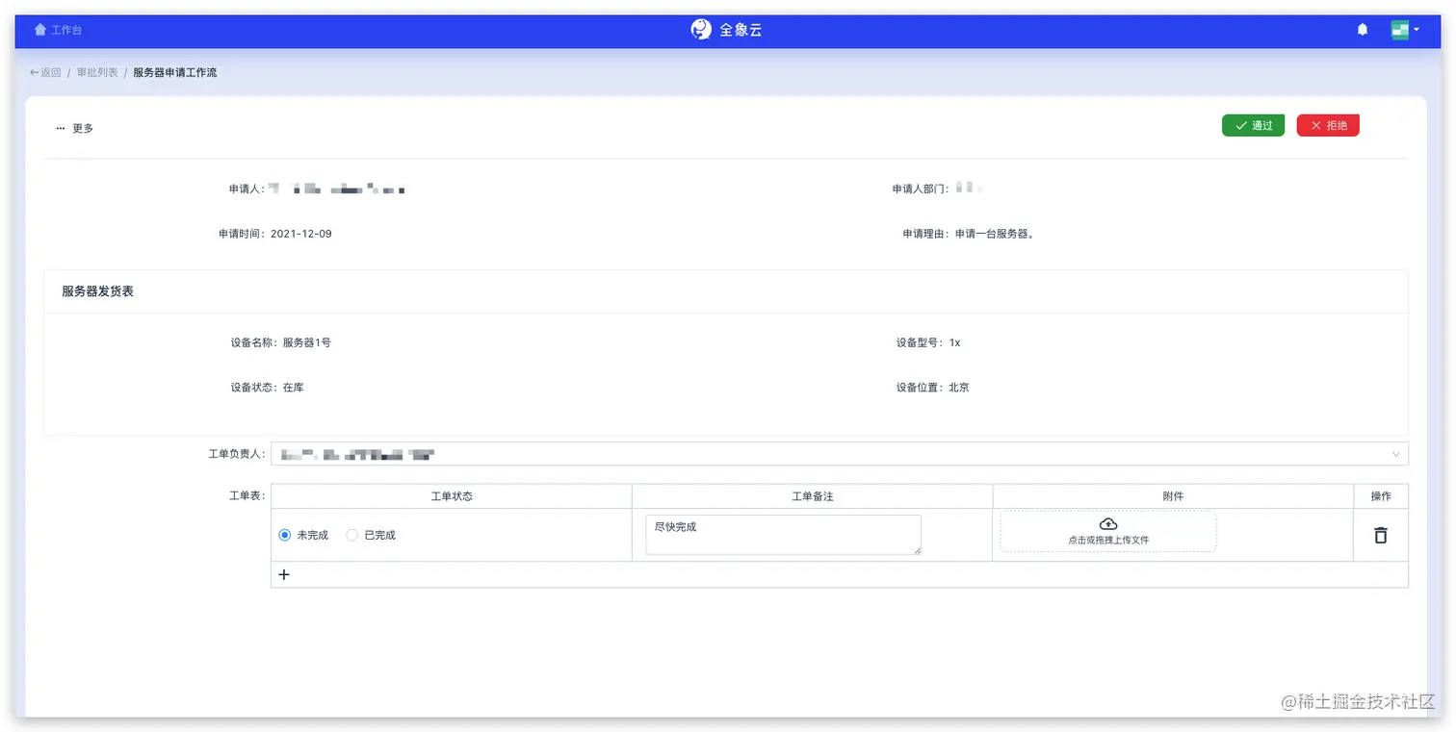This screenshot has width=1456, height=732.
Task: Click the 工单备注 column header
Action: coord(812,496)
